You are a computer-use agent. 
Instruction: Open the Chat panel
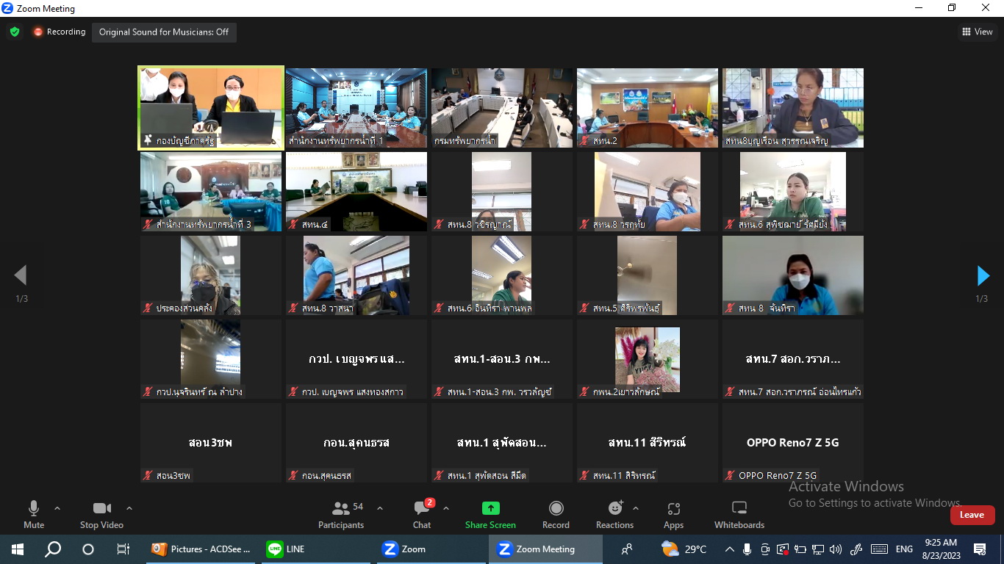[x=422, y=514]
